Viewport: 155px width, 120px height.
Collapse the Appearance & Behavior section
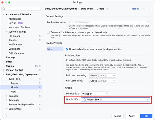coord(4,14)
